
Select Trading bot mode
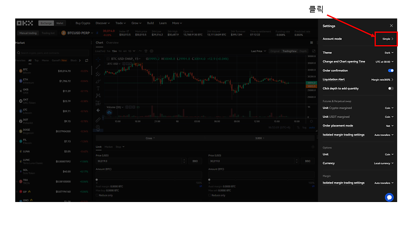coord(48,33)
